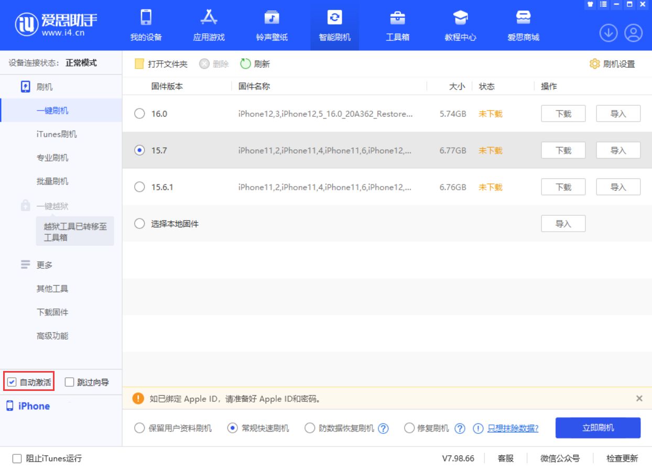Select the iOS 16.0 firmware radio button

[x=139, y=114]
